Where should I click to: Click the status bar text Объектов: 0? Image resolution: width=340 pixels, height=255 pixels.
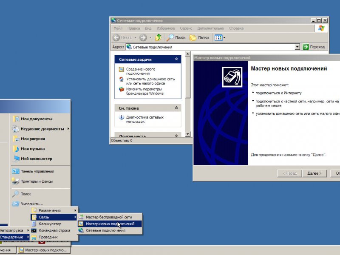[122, 141]
